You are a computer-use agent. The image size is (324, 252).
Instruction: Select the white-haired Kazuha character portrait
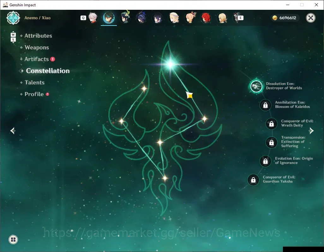point(93,18)
